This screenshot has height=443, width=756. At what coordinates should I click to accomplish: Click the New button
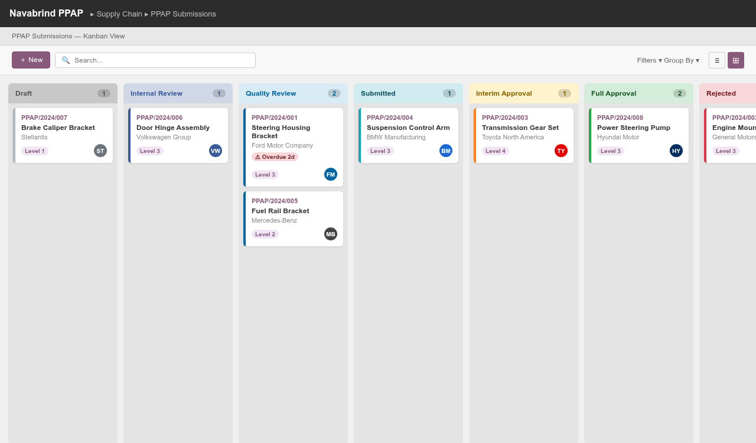[x=31, y=60]
